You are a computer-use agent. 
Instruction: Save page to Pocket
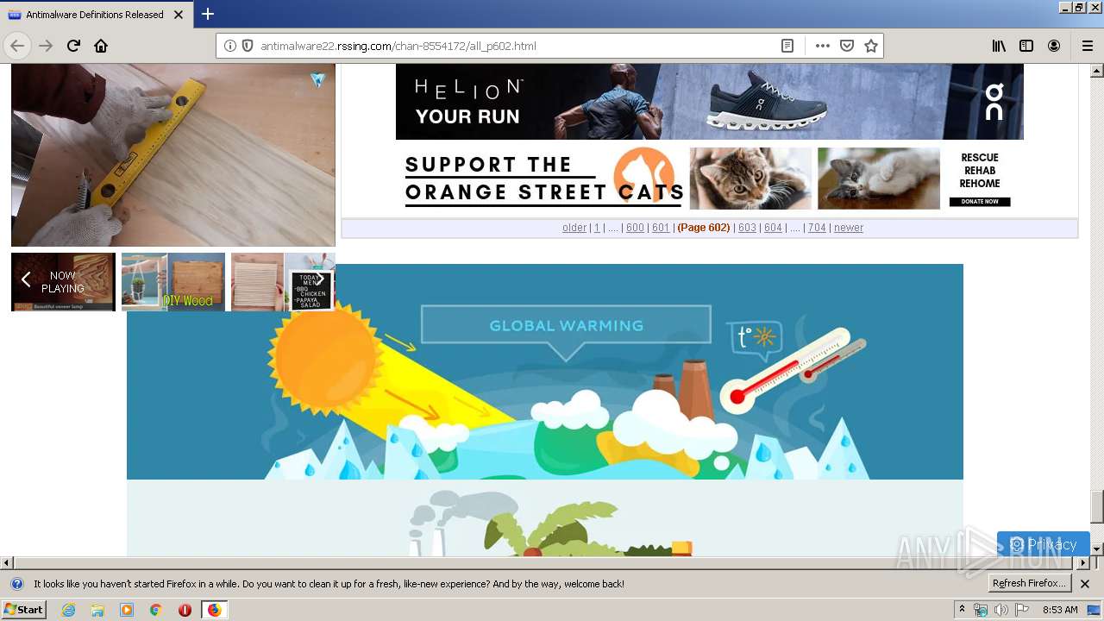click(847, 46)
